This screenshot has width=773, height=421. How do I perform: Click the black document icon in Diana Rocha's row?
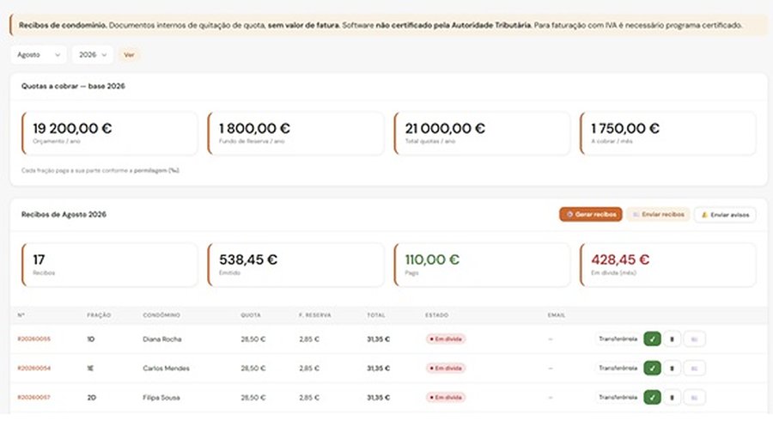pos(672,339)
